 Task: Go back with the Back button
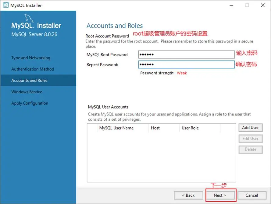[188, 195]
